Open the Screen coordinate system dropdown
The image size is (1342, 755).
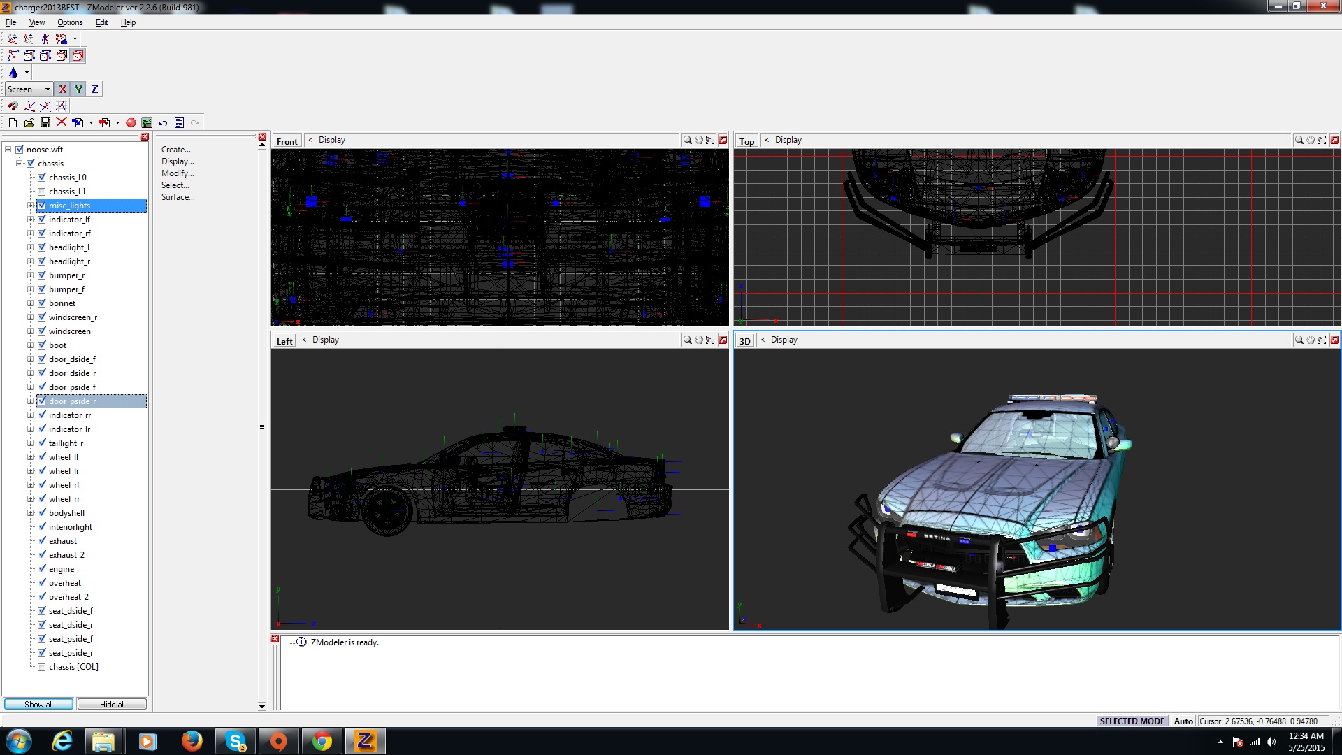(x=48, y=89)
